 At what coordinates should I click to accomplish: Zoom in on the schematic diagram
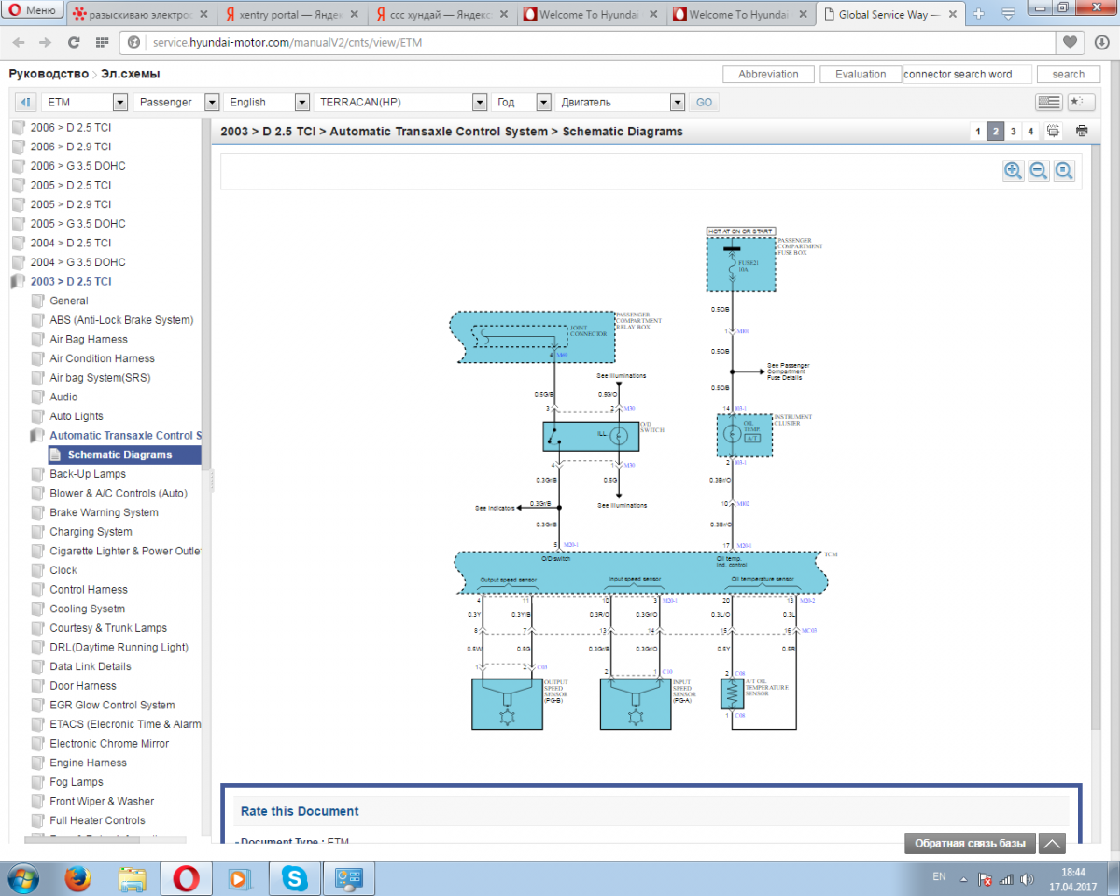pyautogui.click(x=1013, y=171)
